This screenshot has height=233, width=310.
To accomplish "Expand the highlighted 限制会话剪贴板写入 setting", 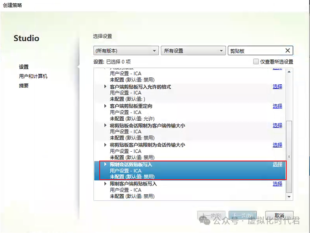I will (x=106, y=164).
